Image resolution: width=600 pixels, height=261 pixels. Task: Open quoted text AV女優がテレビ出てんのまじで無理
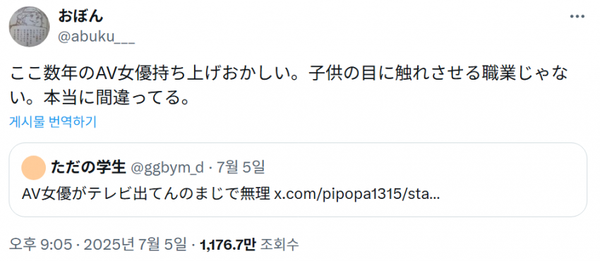147,195
